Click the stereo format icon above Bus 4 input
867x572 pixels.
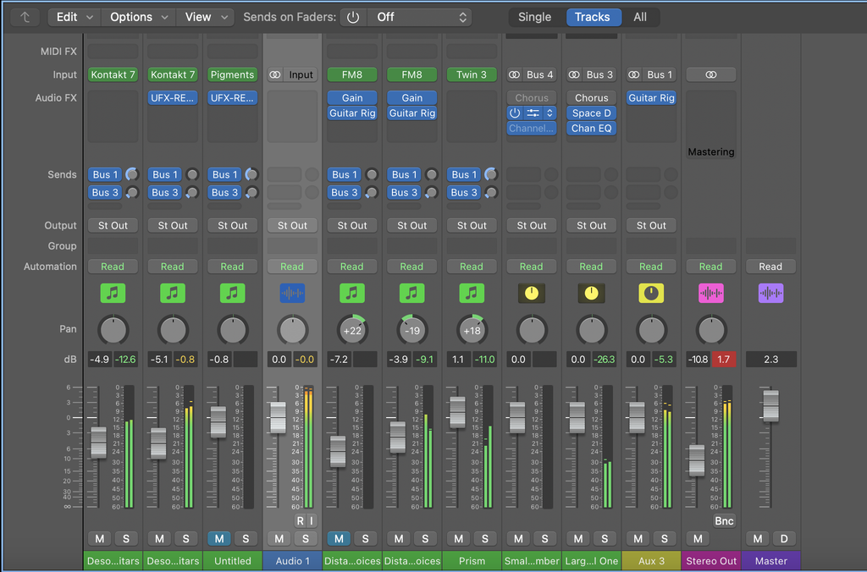[x=515, y=74]
